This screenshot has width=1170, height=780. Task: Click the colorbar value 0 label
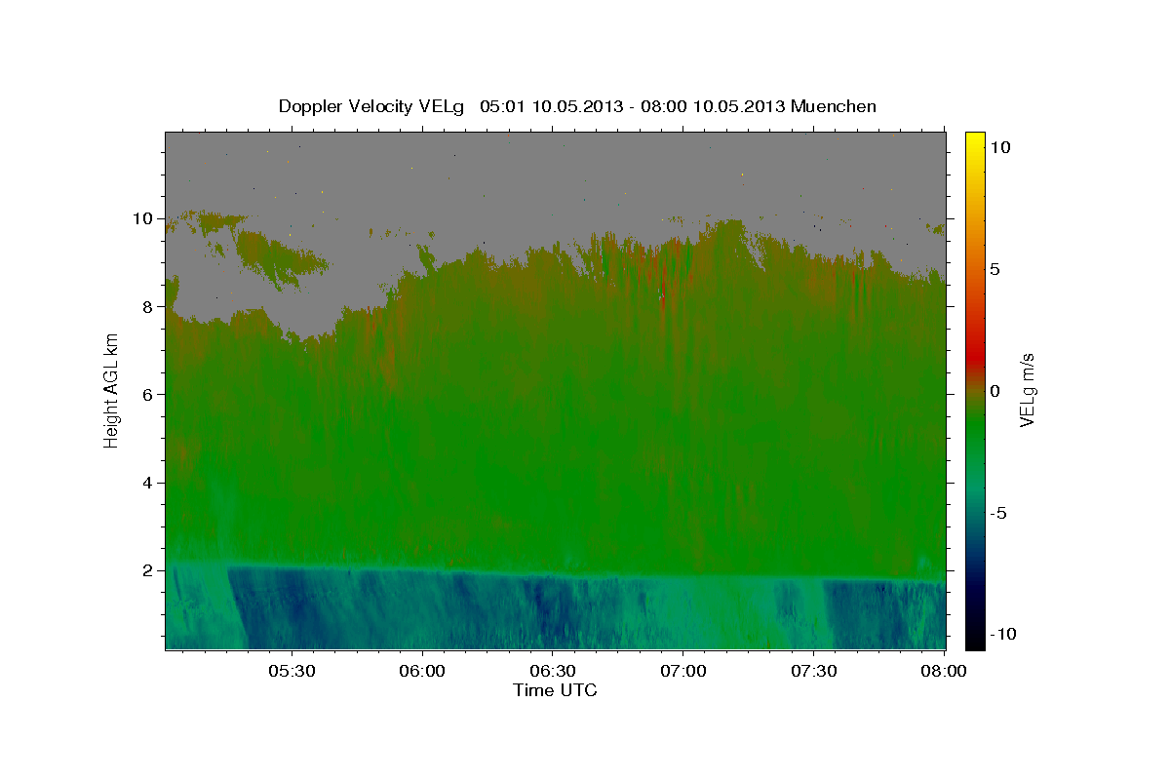pos(995,390)
